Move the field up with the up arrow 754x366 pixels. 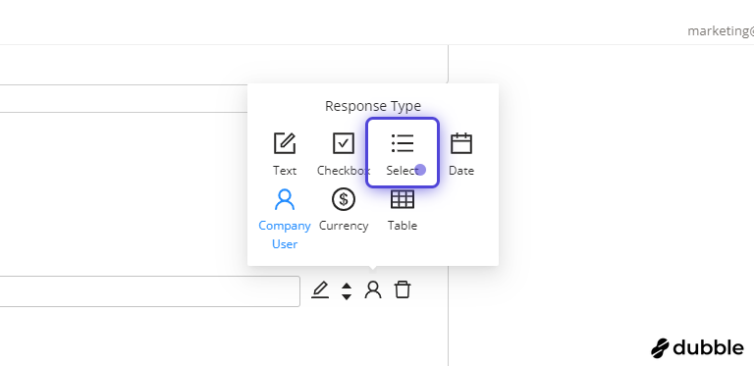pos(347,287)
